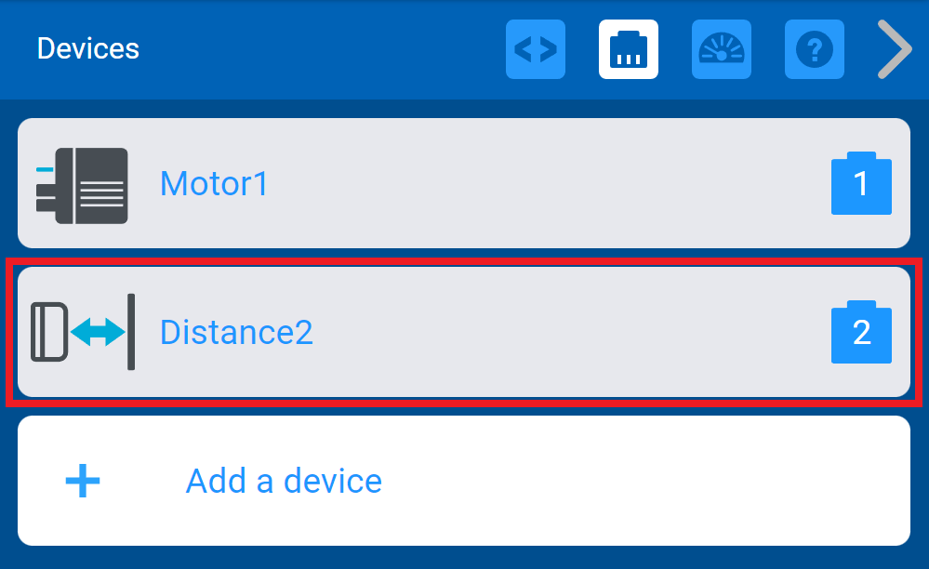Click the plus icon to add a device
The width and height of the screenshot is (929, 569).
pyautogui.click(x=83, y=481)
